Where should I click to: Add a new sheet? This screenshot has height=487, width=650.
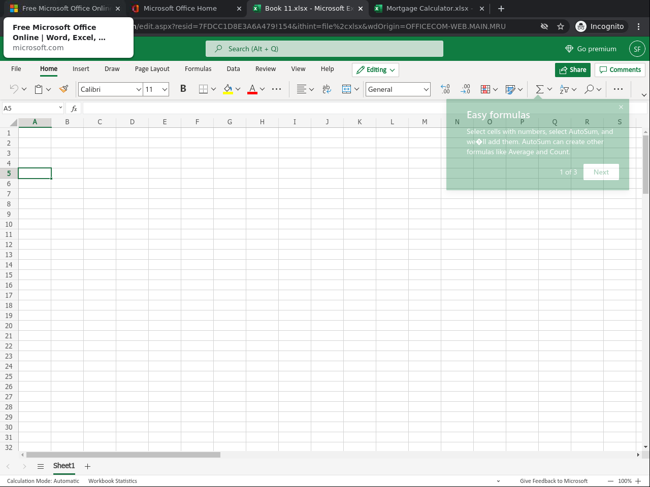pos(87,466)
